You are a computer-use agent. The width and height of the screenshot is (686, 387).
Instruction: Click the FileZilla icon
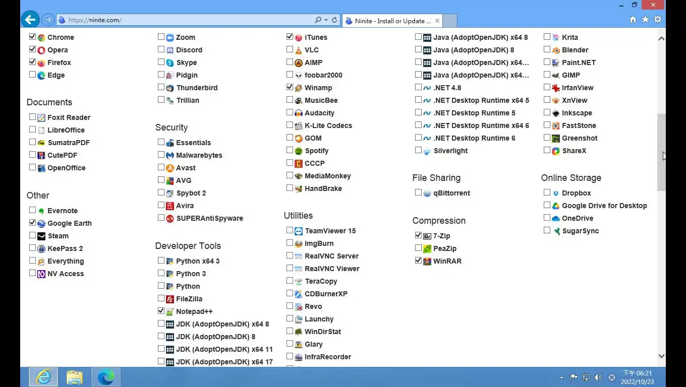170,299
